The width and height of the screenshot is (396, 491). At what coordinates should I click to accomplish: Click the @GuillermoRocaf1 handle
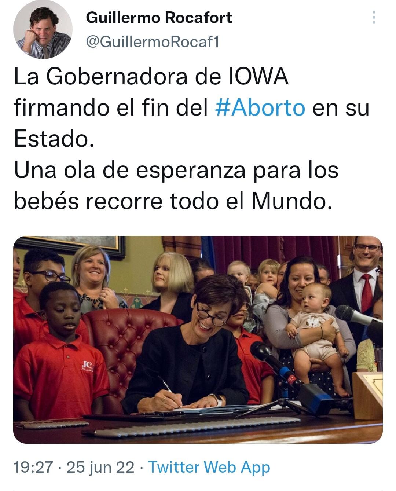click(x=153, y=42)
